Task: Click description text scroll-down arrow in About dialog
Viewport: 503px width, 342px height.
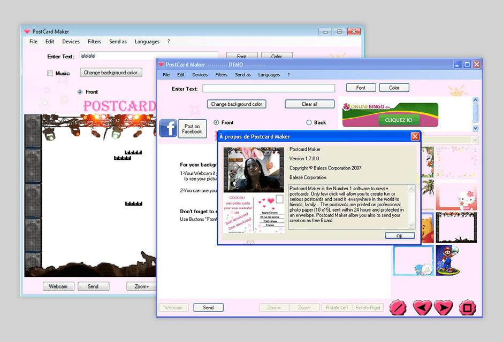Action: [411, 225]
